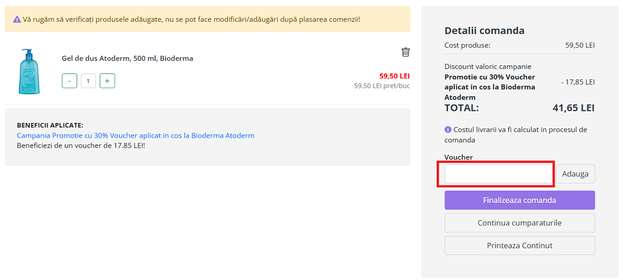The height and width of the screenshot is (280, 623).
Task: Click inside the Voucher code field
Action: point(498,174)
